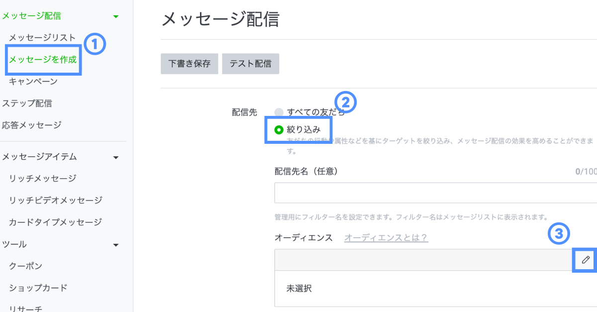This screenshot has width=597, height=312.
Task: Open 応答メッセージ menu item
Action: 32,125
